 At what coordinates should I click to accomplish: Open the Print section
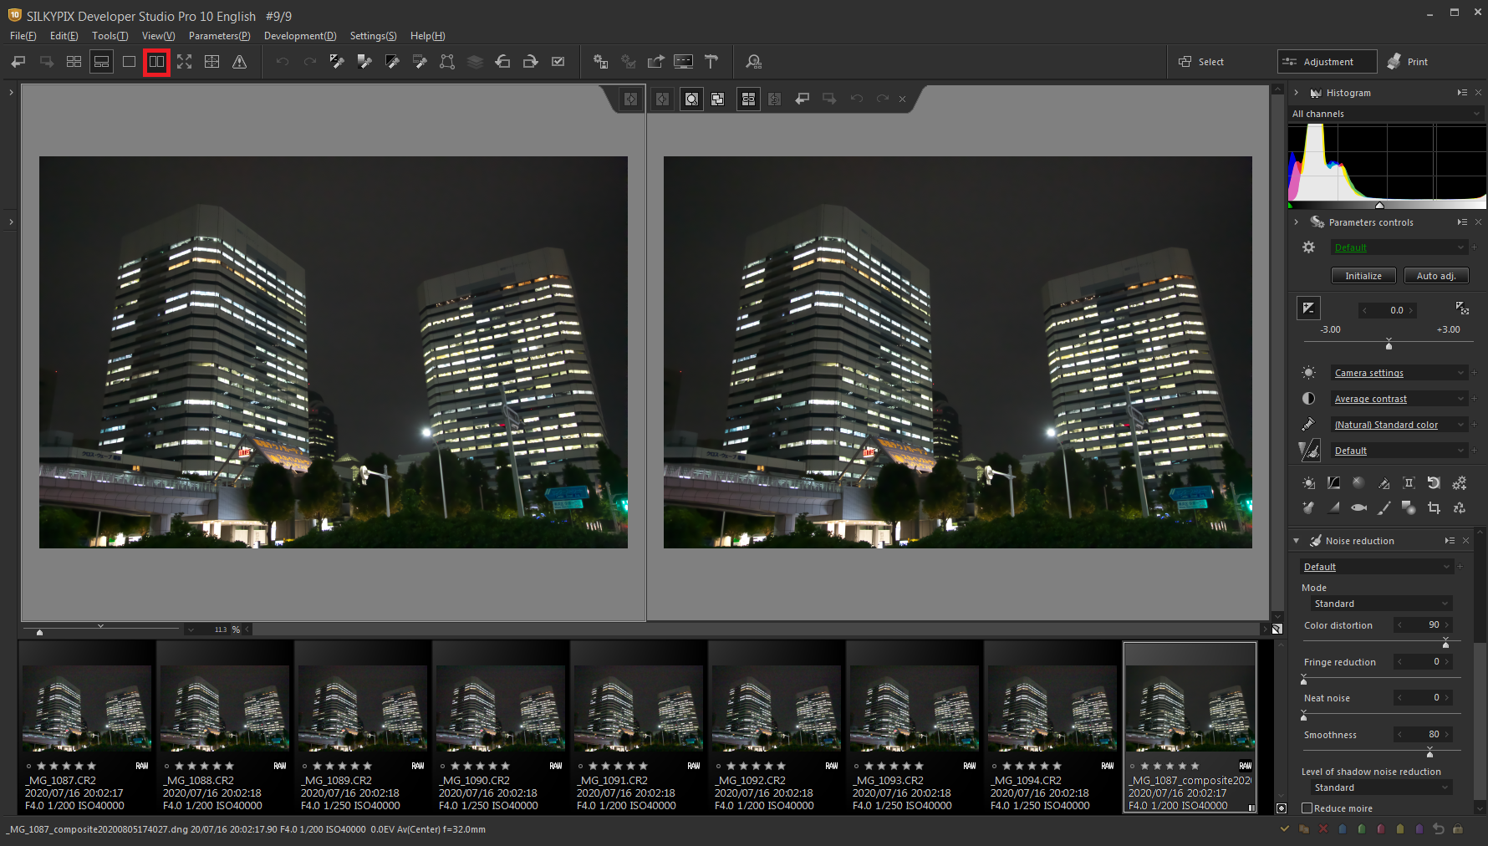[1408, 62]
